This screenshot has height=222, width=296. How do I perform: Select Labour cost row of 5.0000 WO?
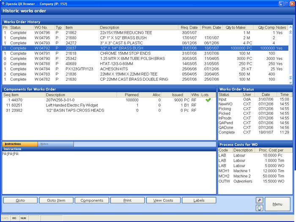click(x=255, y=166)
